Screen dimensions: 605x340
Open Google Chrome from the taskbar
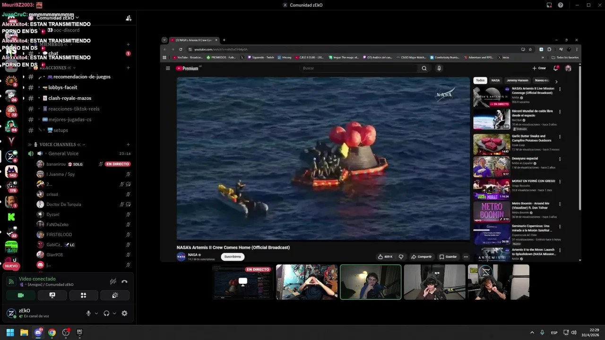pyautogui.click(x=52, y=332)
